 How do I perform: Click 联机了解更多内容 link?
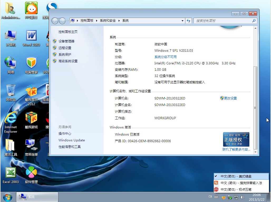[x=236, y=150]
